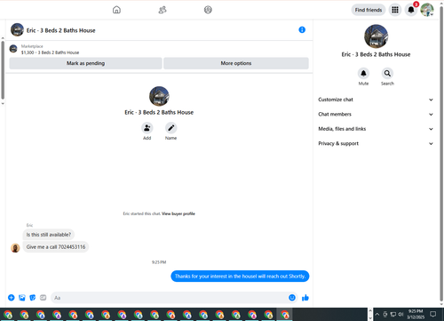Expand Customize chat section
444x321 pixels.
pyautogui.click(x=376, y=100)
